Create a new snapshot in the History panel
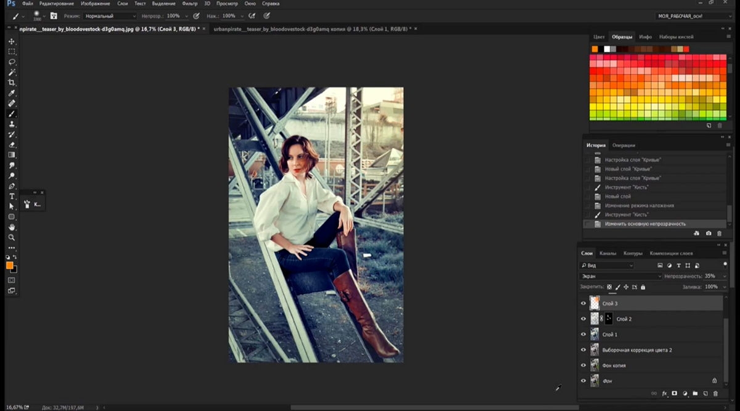This screenshot has width=740, height=411. point(709,234)
